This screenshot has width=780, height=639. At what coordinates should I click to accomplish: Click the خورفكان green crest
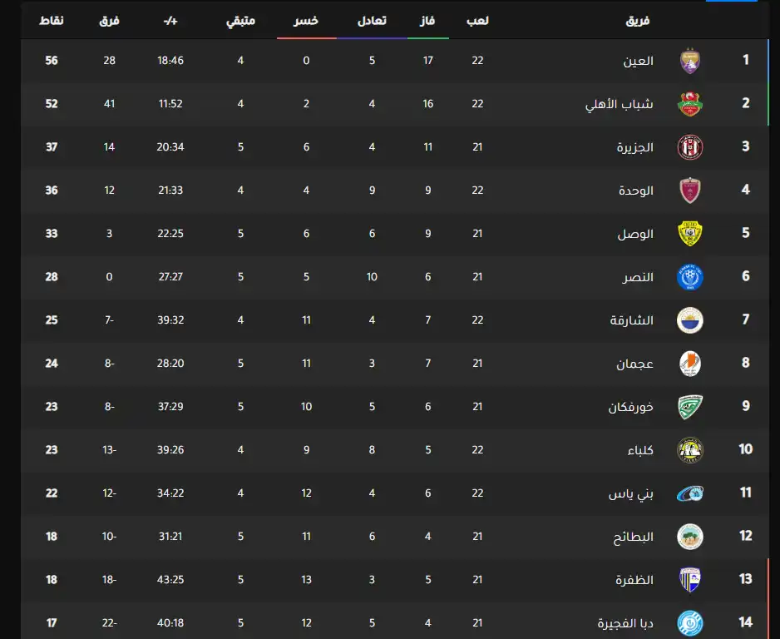(x=690, y=407)
